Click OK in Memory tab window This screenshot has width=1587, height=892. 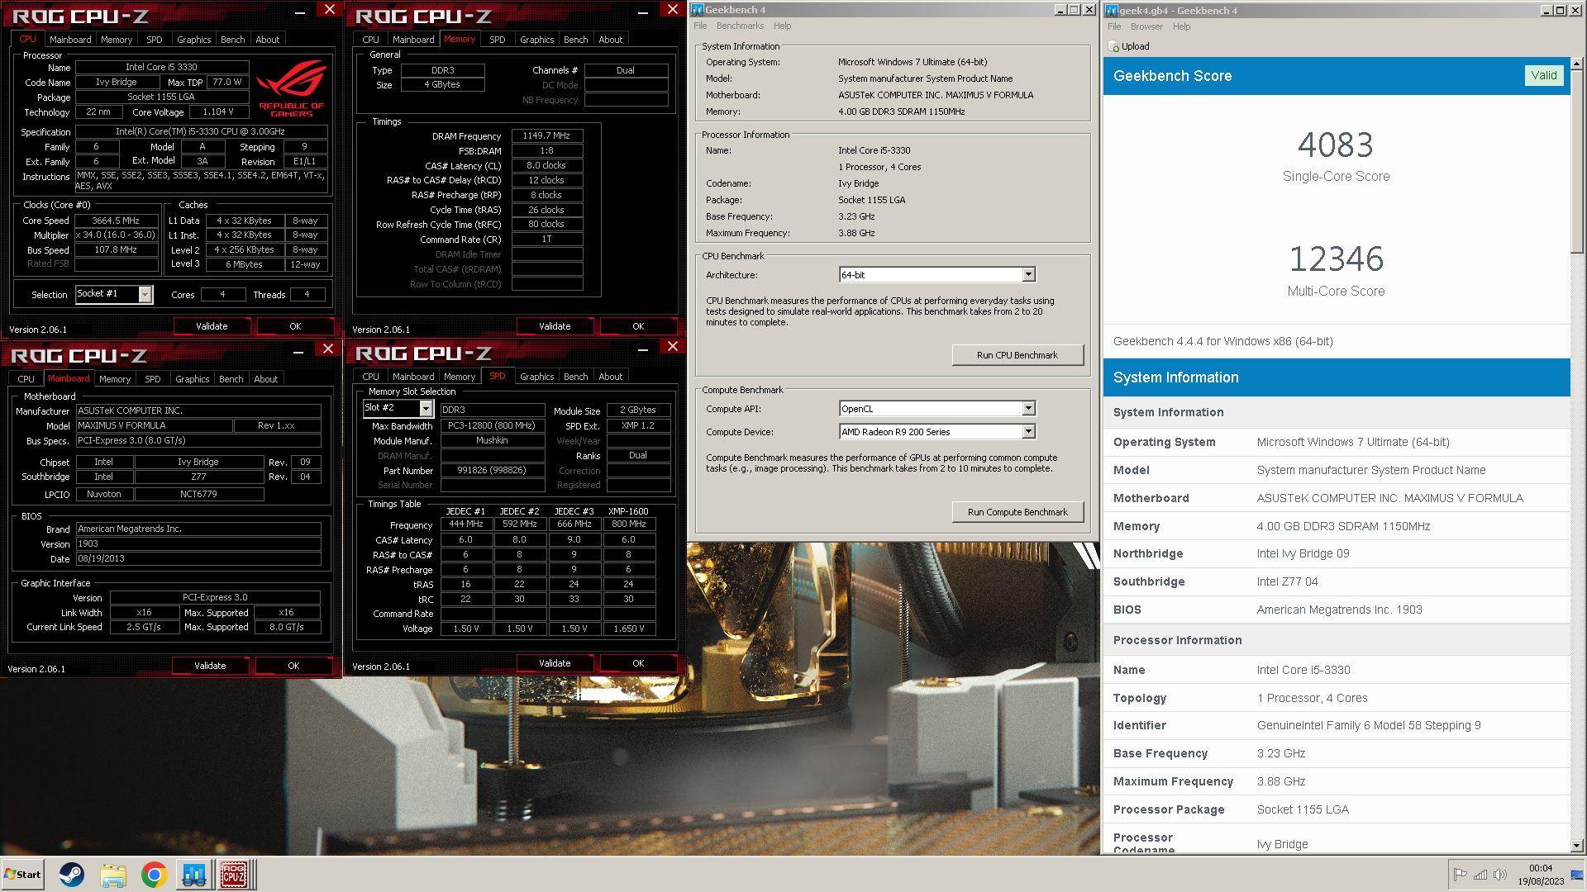(638, 326)
